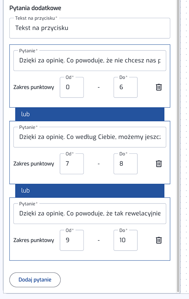
Task: Click the 'Dodaj pytanie' button
Action: (x=35, y=280)
